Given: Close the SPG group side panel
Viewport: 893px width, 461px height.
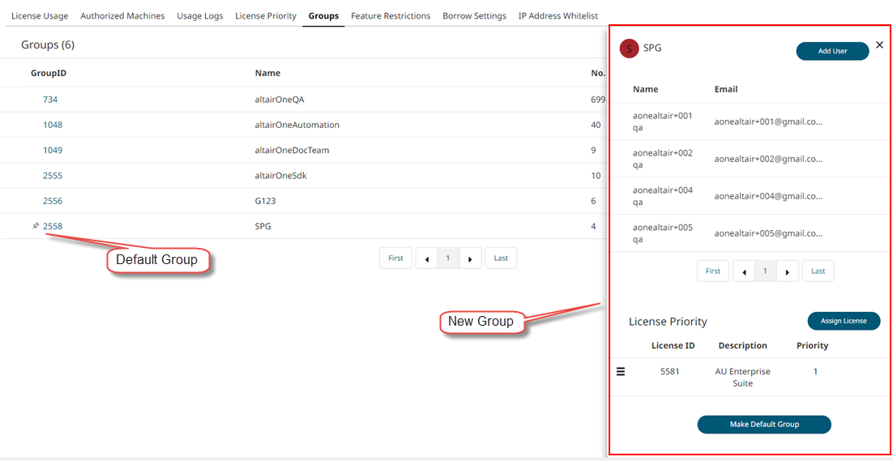Looking at the screenshot, I should [879, 45].
